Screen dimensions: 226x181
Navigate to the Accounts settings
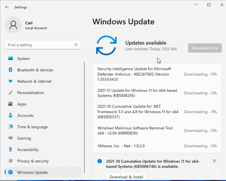pyautogui.click(x=43, y=115)
